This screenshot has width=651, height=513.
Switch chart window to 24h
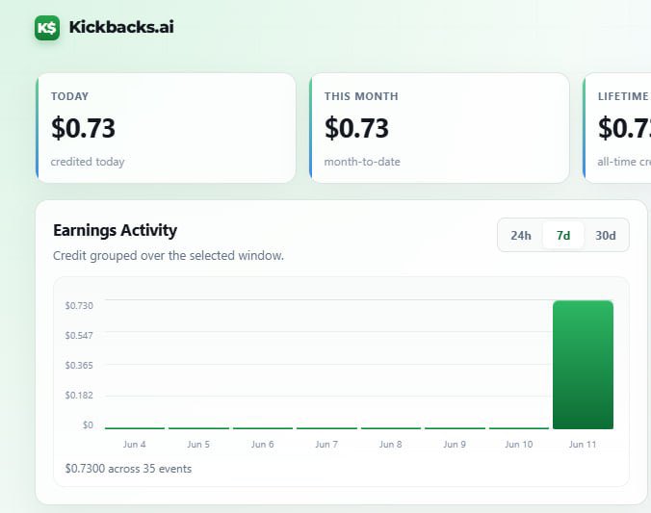[521, 236]
